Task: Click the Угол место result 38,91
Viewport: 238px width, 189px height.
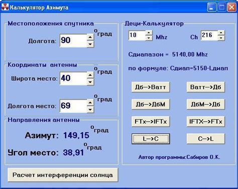Action: pos(73,153)
